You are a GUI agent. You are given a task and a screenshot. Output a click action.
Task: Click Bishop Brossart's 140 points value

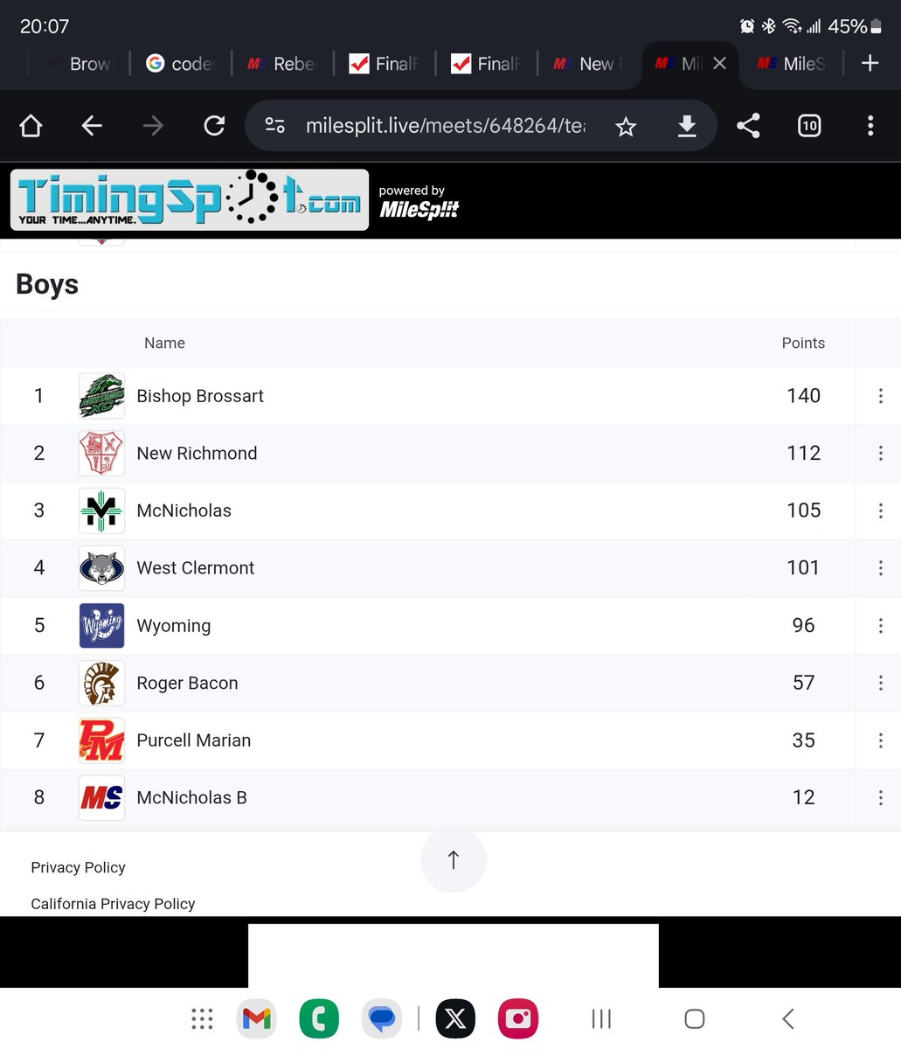[x=803, y=396]
